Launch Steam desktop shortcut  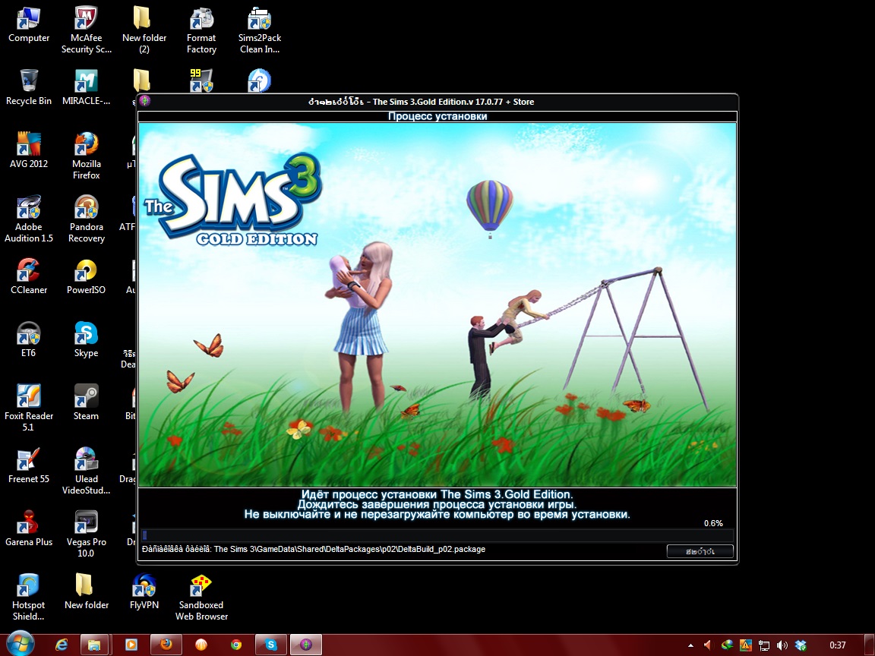pyautogui.click(x=86, y=402)
